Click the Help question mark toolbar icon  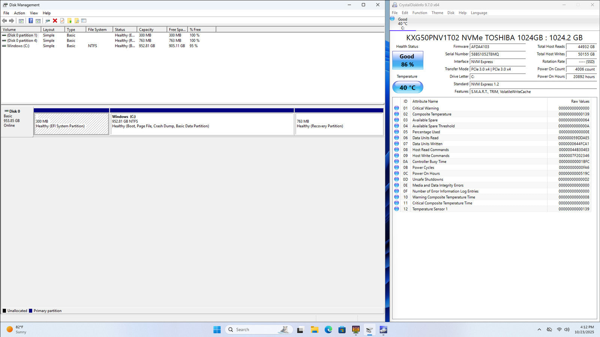click(31, 21)
